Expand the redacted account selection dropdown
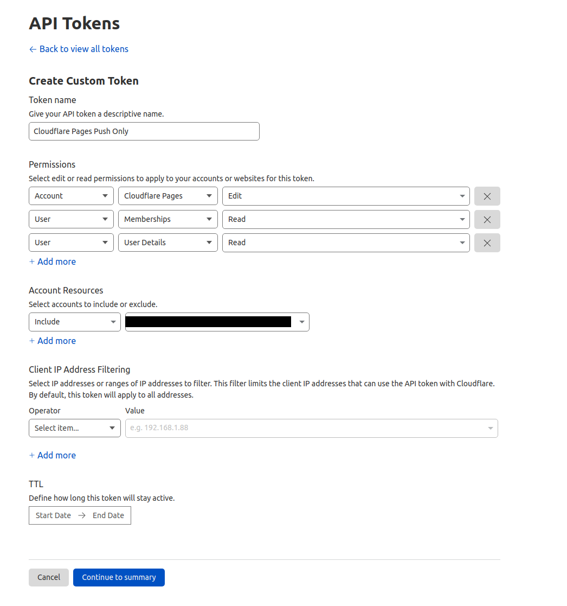Image resolution: width=567 pixels, height=606 pixels. [x=217, y=322]
